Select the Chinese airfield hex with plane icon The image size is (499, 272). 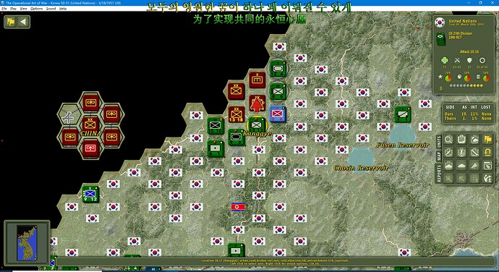69,115
